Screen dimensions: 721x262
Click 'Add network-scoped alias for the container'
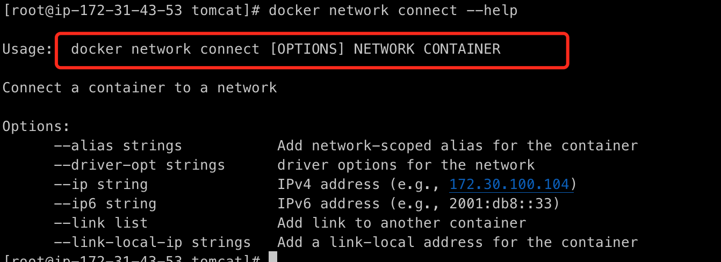(x=457, y=145)
